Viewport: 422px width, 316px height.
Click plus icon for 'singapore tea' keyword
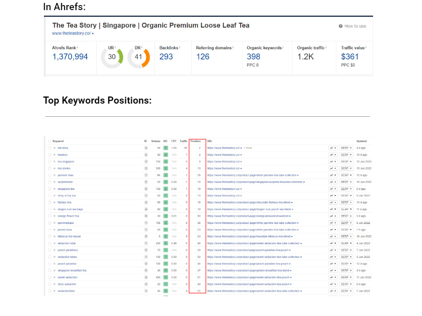click(54, 189)
